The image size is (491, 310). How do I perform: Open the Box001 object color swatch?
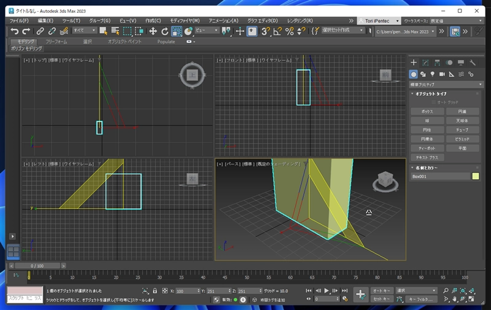[x=475, y=176]
